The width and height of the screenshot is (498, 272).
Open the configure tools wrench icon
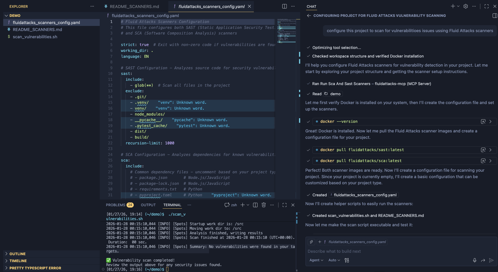coord(347,260)
